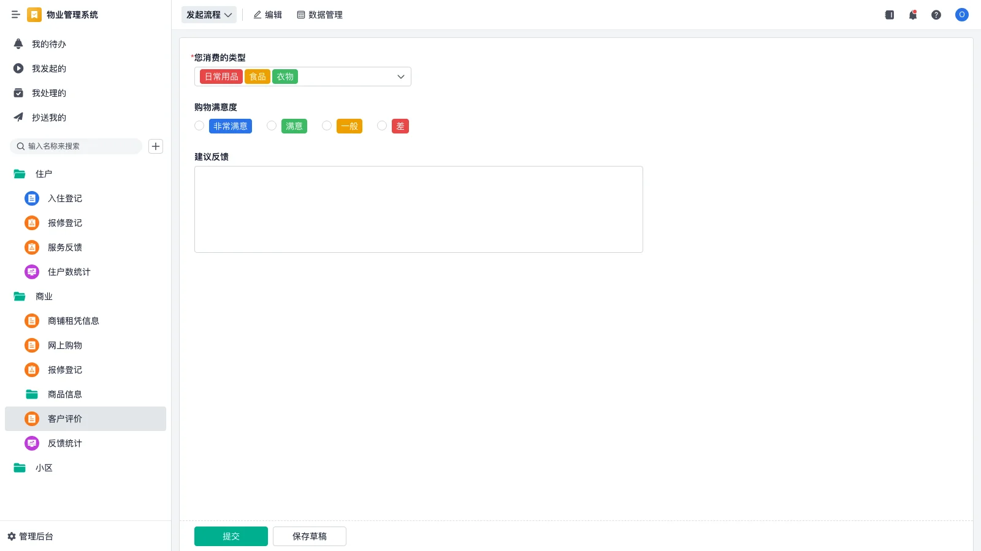Click the help question mark icon
The image size is (981, 551).
[x=936, y=15]
